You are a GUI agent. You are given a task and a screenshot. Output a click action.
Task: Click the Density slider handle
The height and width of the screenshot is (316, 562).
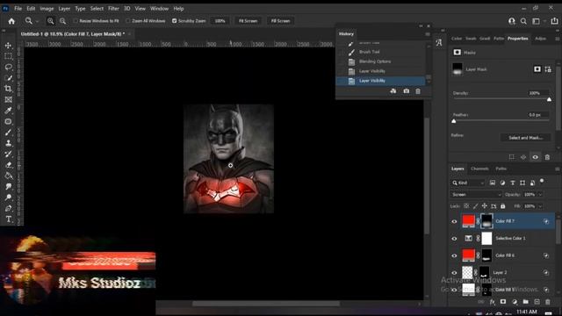(549, 99)
